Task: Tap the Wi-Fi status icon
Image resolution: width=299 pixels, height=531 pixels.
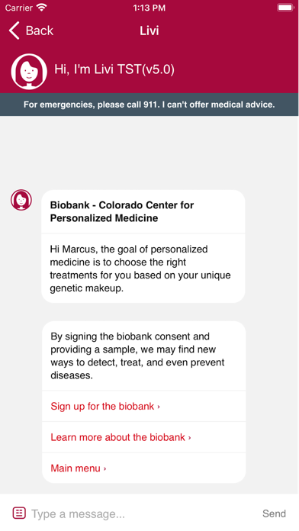Action: (x=42, y=7)
